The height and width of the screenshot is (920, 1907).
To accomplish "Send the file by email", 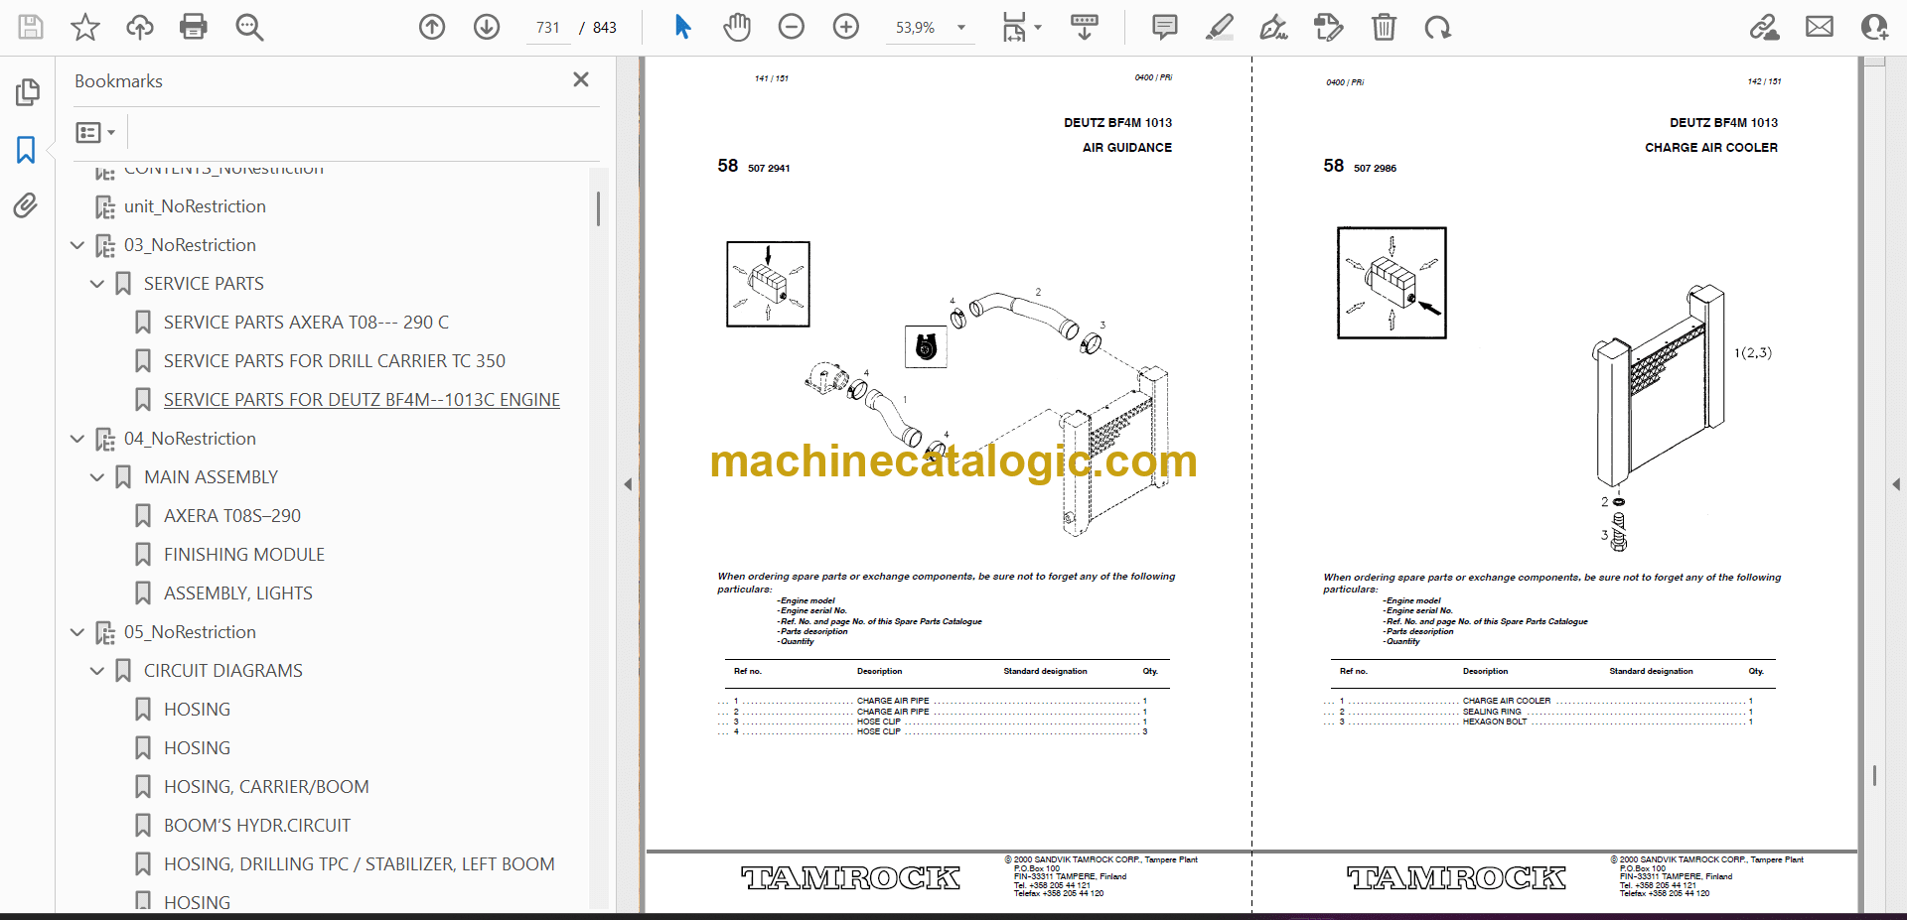I will tap(1820, 27).
